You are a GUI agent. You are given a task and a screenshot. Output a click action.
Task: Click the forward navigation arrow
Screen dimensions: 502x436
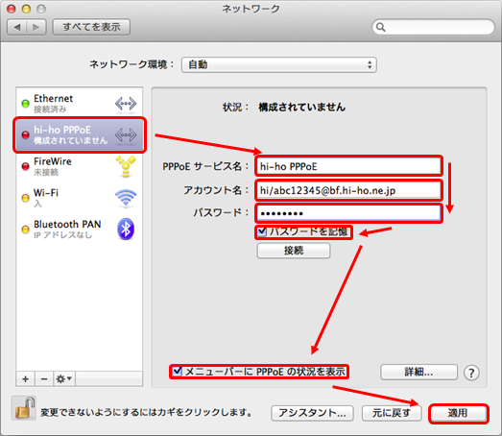click(x=36, y=27)
